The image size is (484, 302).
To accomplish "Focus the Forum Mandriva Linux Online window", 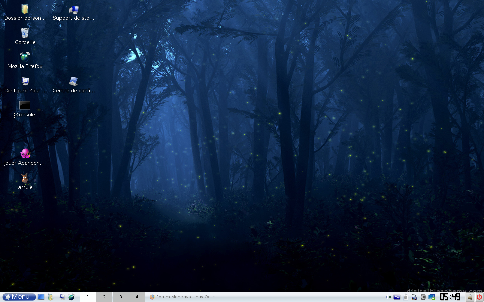I will (x=182, y=297).
